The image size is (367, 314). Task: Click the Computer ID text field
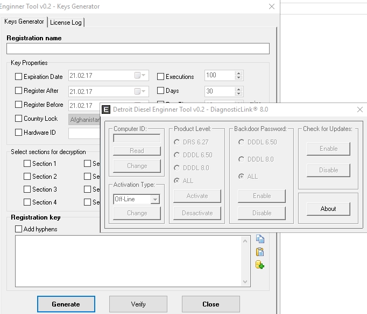[137, 138]
